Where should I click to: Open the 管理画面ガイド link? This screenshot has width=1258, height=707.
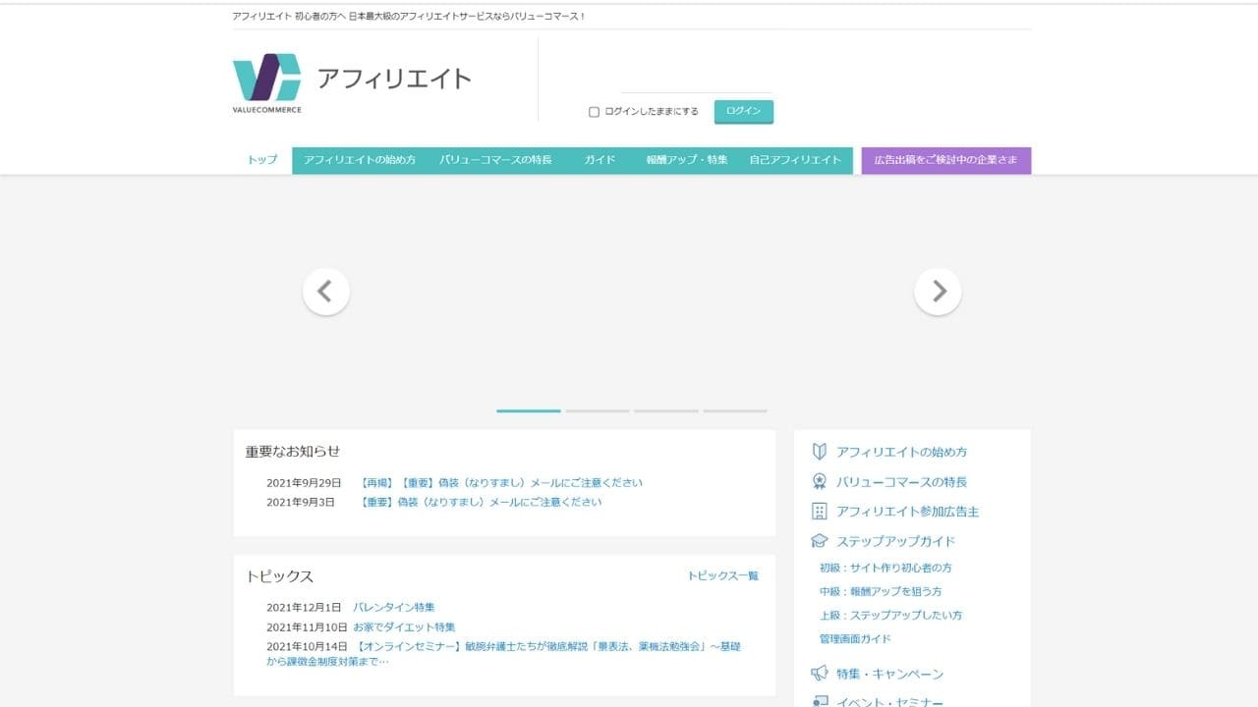[855, 638]
